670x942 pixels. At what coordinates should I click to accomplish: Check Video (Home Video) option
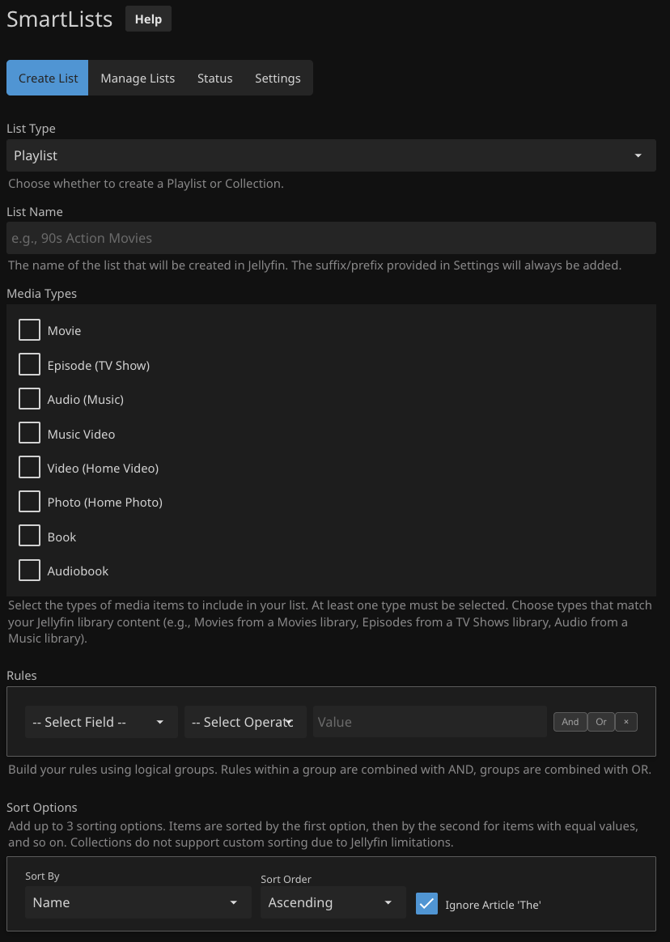point(29,467)
